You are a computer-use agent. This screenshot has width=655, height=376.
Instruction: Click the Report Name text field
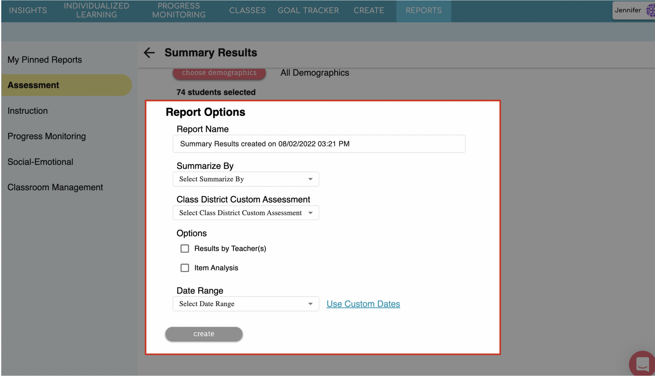(x=319, y=144)
